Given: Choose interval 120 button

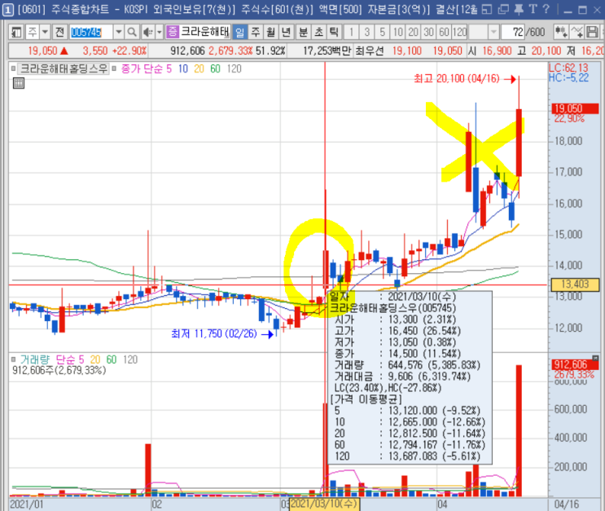Looking at the screenshot, I should pyautogui.click(x=459, y=32).
